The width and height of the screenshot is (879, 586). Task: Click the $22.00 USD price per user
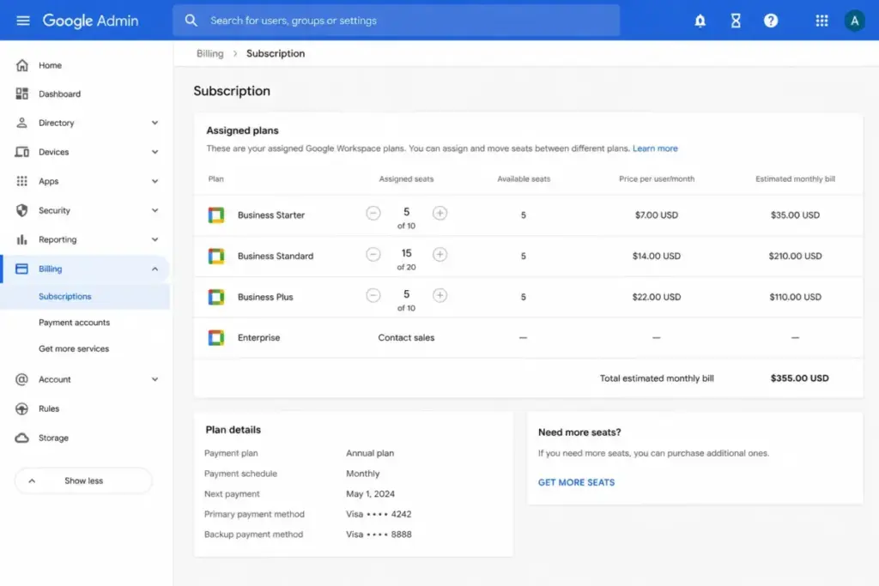point(657,297)
